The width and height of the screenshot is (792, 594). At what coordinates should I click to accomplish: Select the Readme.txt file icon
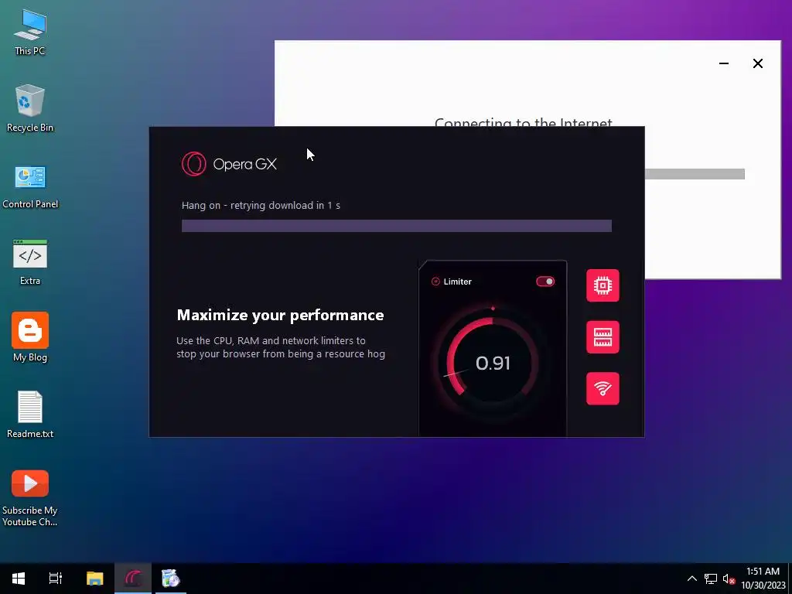[x=30, y=415]
